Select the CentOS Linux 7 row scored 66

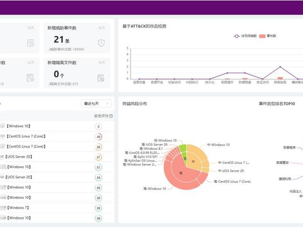tap(57, 147)
